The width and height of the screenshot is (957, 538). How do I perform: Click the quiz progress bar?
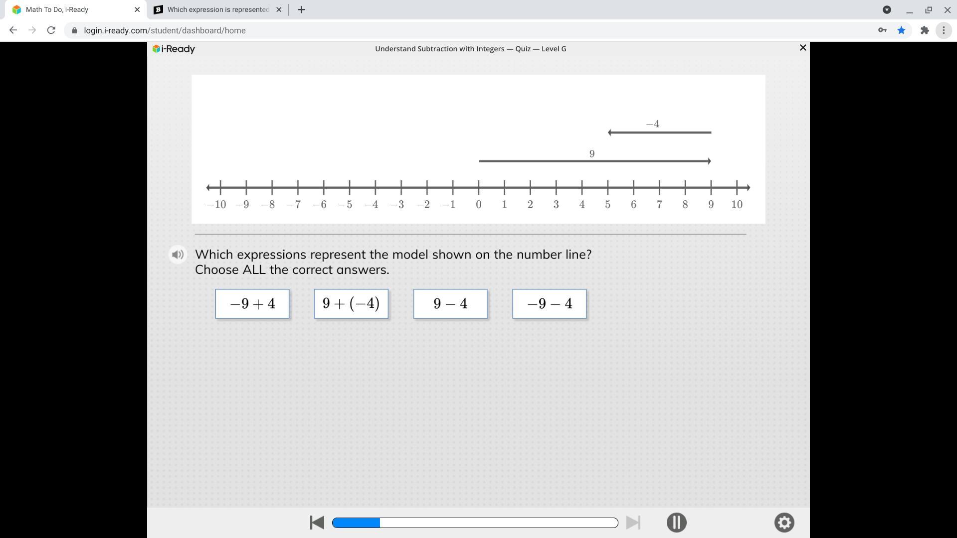coord(475,523)
